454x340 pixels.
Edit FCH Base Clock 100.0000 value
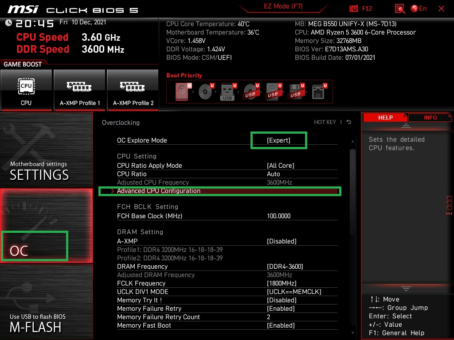pyautogui.click(x=278, y=216)
